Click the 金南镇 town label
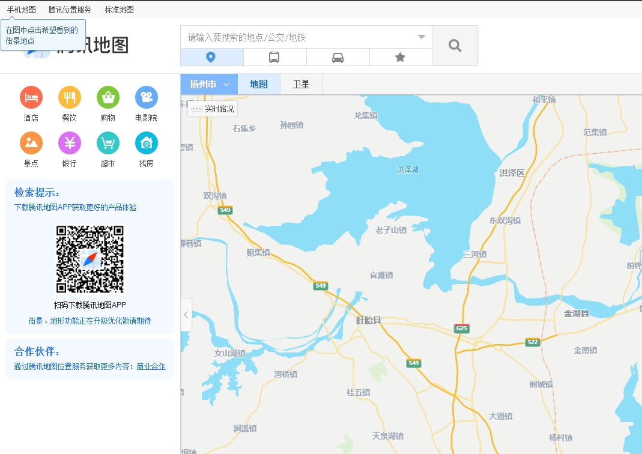Screen dimensions: 642x454 (x=586, y=350)
